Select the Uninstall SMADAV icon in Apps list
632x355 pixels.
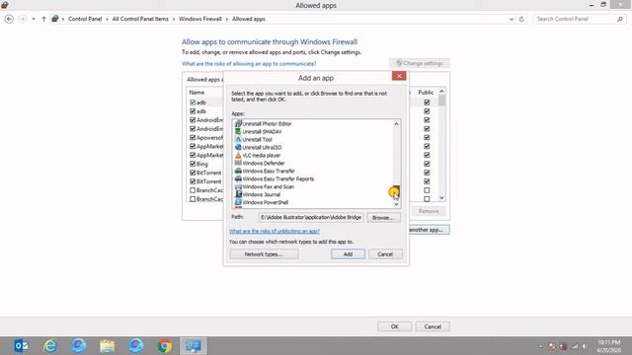click(238, 131)
